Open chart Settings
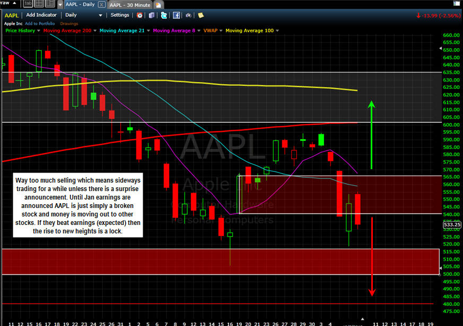The height and width of the screenshot is (326, 463). coord(120,15)
